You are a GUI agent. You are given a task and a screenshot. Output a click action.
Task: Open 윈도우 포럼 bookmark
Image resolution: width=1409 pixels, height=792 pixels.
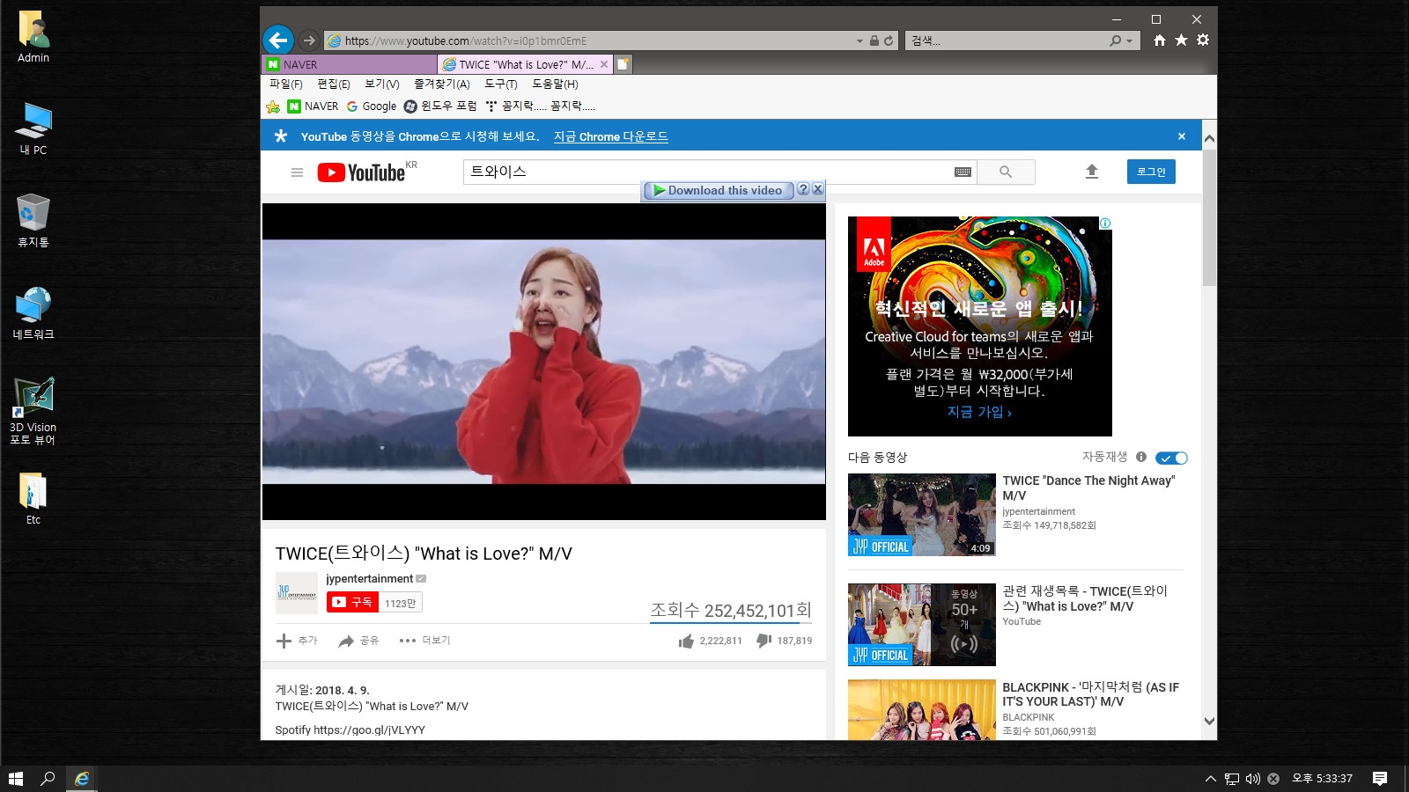coord(440,106)
